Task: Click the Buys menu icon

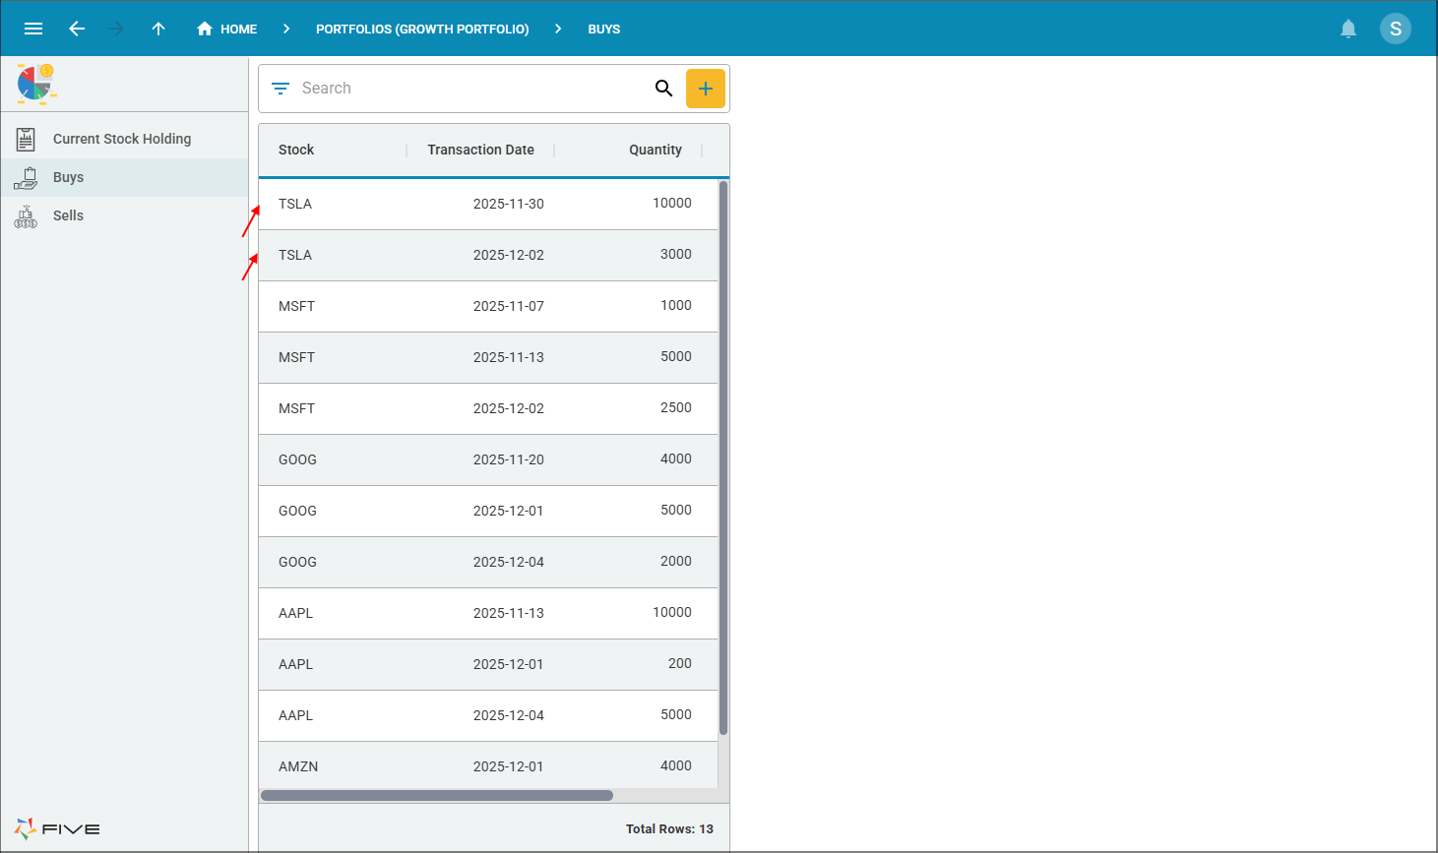Action: click(26, 177)
